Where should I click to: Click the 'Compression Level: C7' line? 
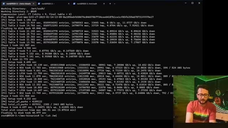pyautogui.click(x=36, y=14)
